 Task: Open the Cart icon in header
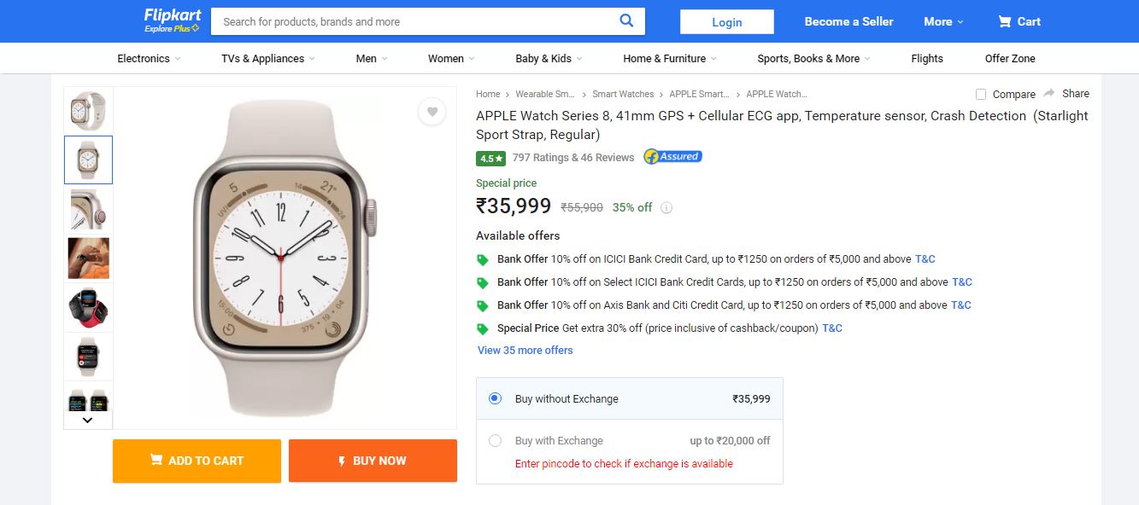click(1005, 21)
